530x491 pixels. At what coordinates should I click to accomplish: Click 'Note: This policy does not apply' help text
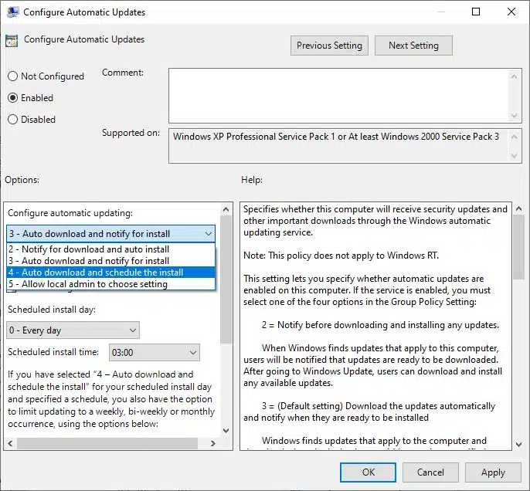[341, 256]
